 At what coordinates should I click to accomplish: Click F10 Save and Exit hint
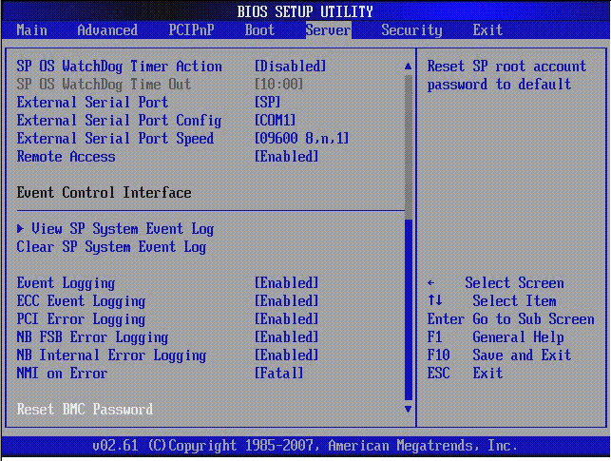click(499, 355)
